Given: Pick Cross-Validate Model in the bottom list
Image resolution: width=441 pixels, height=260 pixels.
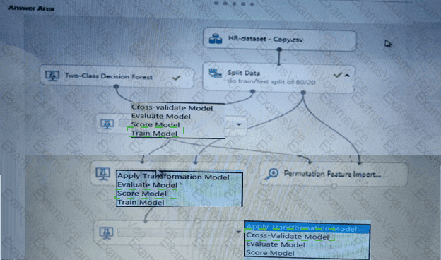Looking at the screenshot, I should (288, 237).
